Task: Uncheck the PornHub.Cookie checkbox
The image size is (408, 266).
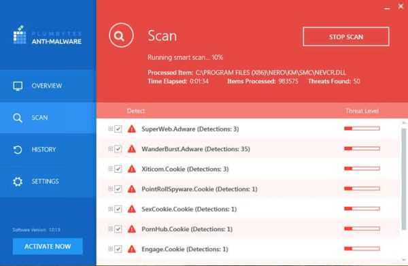Action: tap(118, 229)
